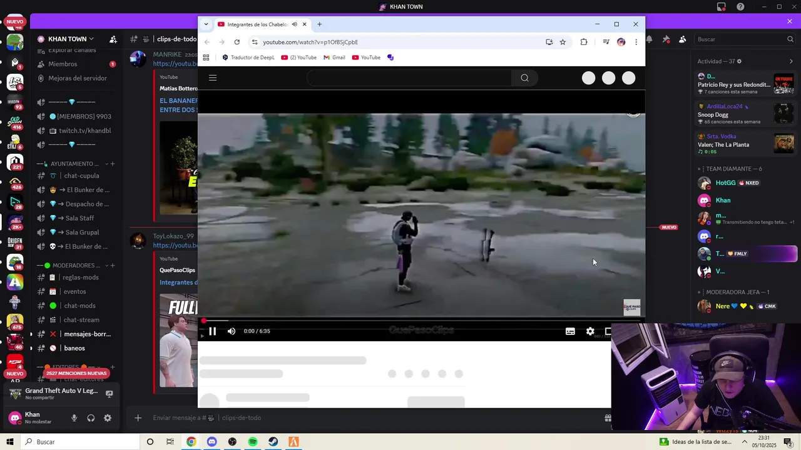
Task: Open the mensajes-borr... channel
Action: click(x=76, y=334)
